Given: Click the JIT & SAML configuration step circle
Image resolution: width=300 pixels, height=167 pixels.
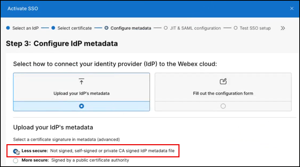Looking at the screenshot, I should pyautogui.click(x=166, y=28).
